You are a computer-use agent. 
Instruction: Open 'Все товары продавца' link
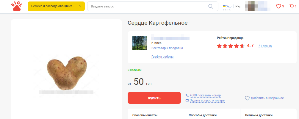(167, 48)
